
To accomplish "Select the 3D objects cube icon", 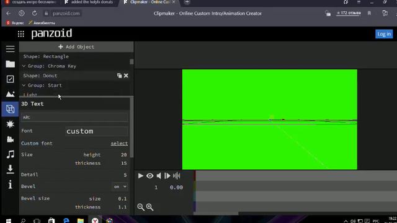I will tap(10, 109).
